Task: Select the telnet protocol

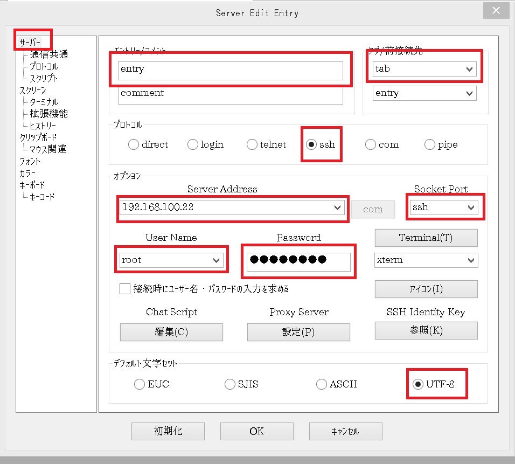Action: coord(252,144)
